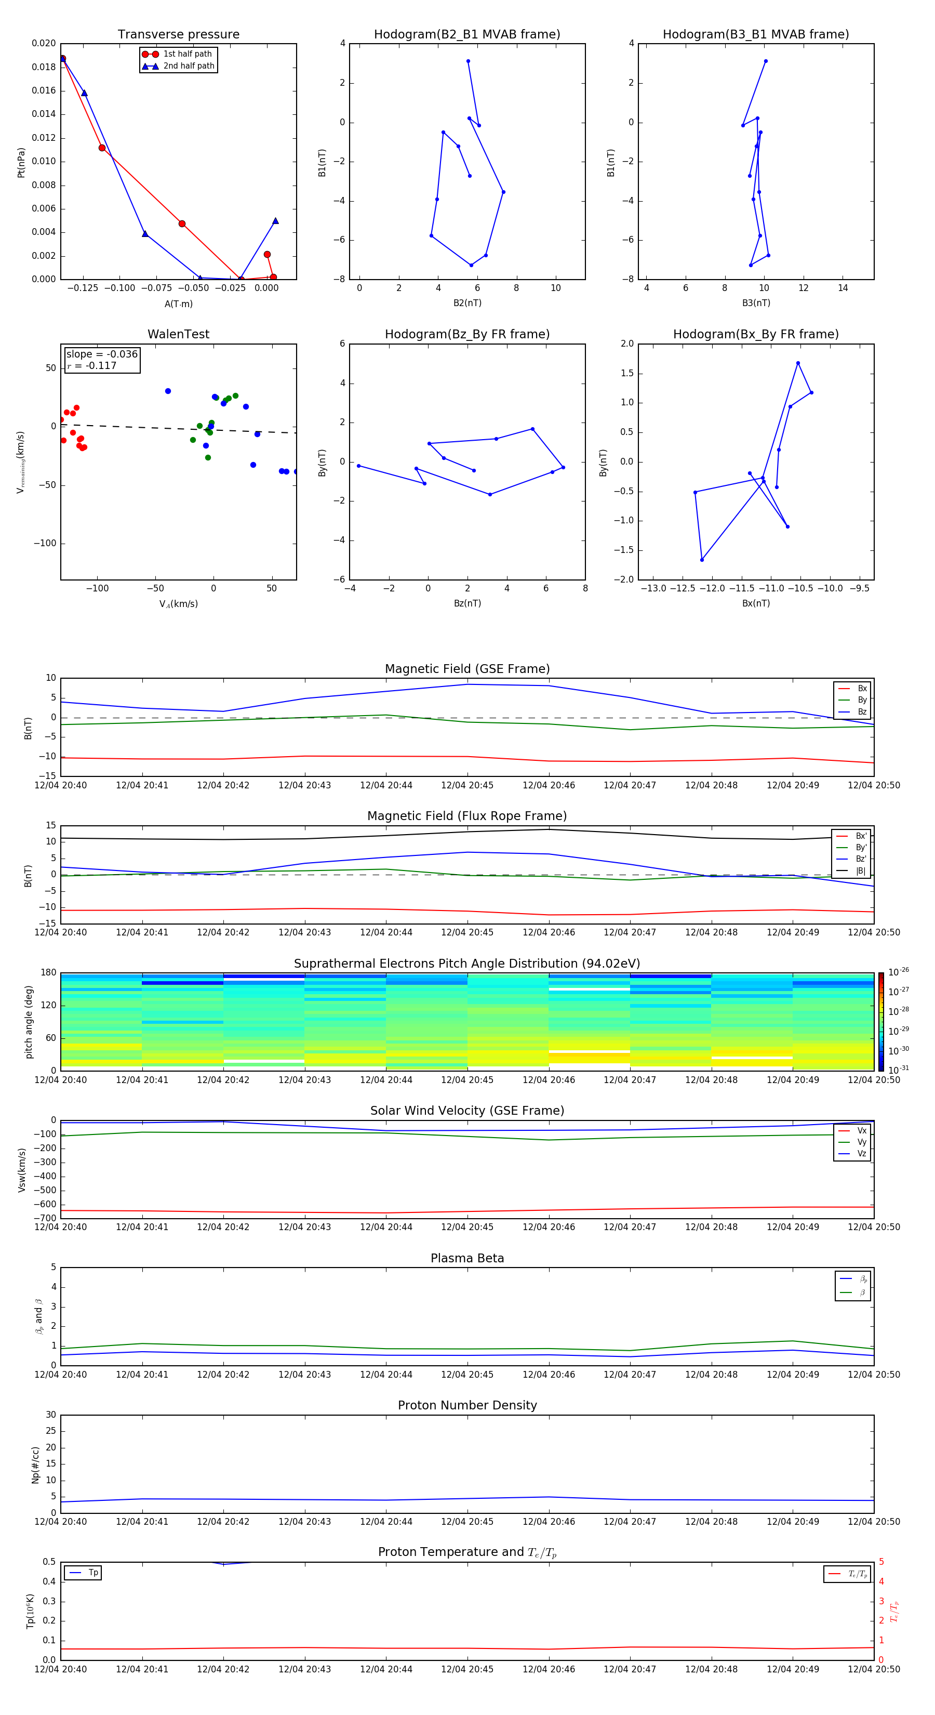This screenshot has height=1715, width=935.
Task: Click the 'Np(#/cc)' axis label
Action: click(35, 1465)
